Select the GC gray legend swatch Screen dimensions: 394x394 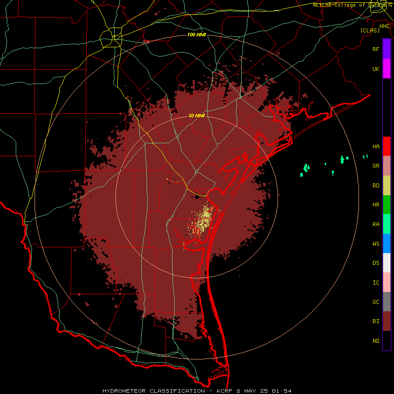pos(387,302)
